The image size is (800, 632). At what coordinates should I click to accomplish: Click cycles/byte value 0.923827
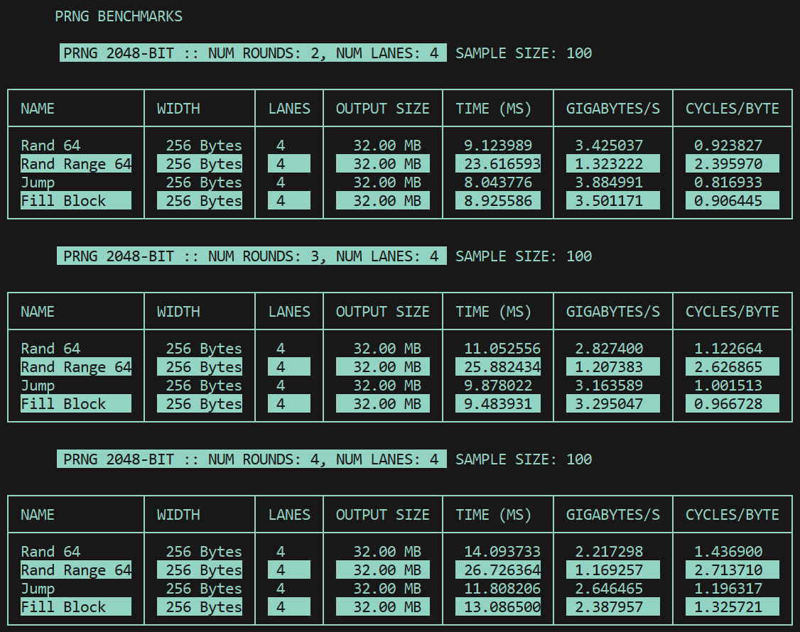click(728, 146)
